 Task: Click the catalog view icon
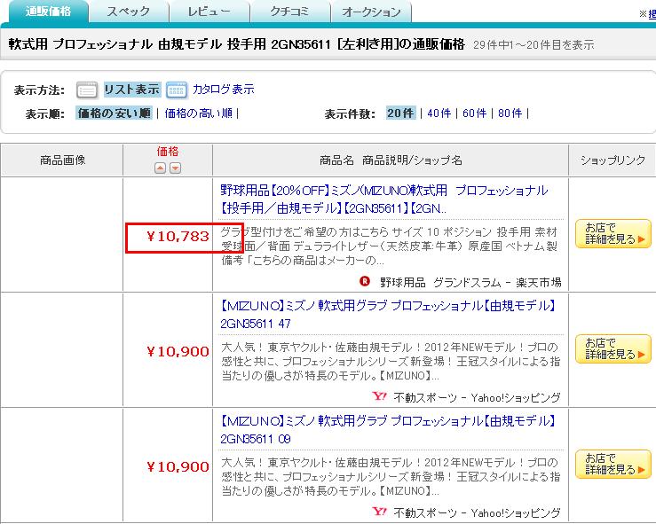click(176, 90)
